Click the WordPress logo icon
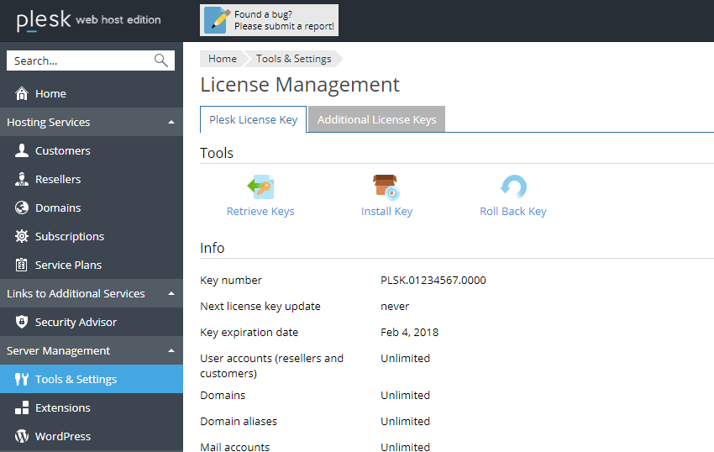The width and height of the screenshot is (714, 452). [x=21, y=436]
